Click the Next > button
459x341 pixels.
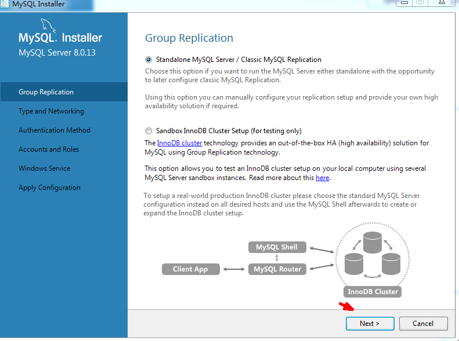(x=370, y=324)
